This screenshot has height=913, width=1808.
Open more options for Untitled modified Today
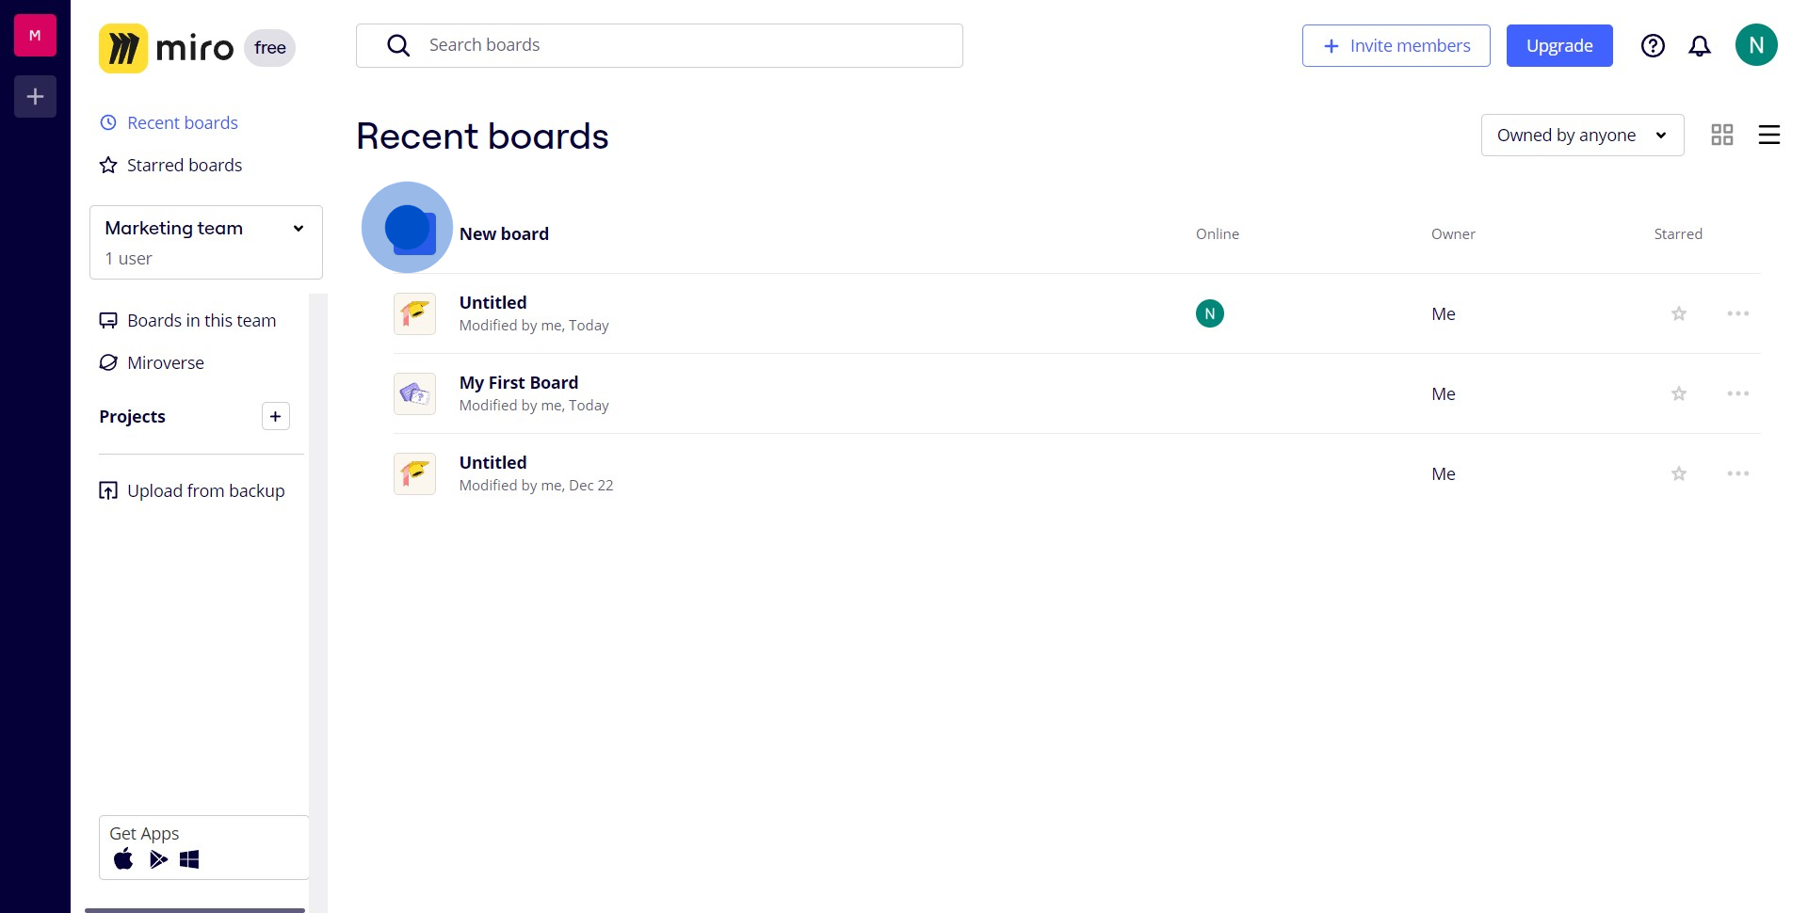click(1738, 313)
